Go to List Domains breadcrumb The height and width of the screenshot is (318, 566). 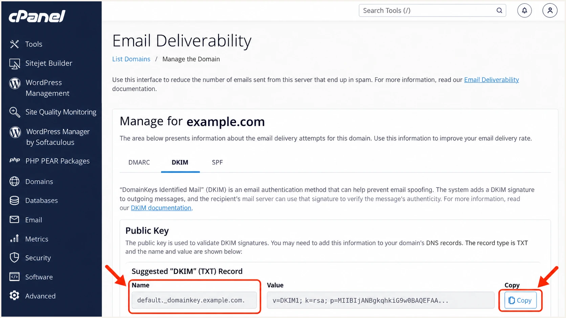point(131,59)
